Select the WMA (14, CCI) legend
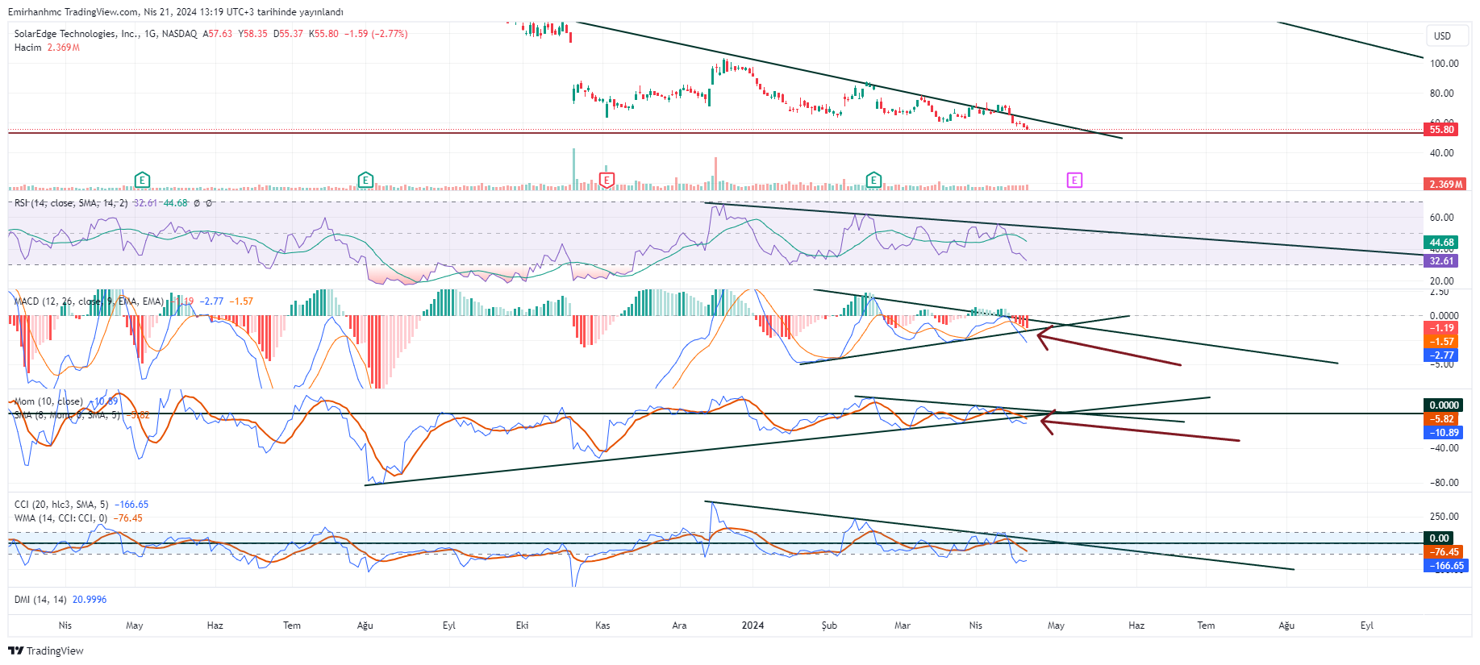The width and height of the screenshot is (1480, 665). tap(60, 518)
